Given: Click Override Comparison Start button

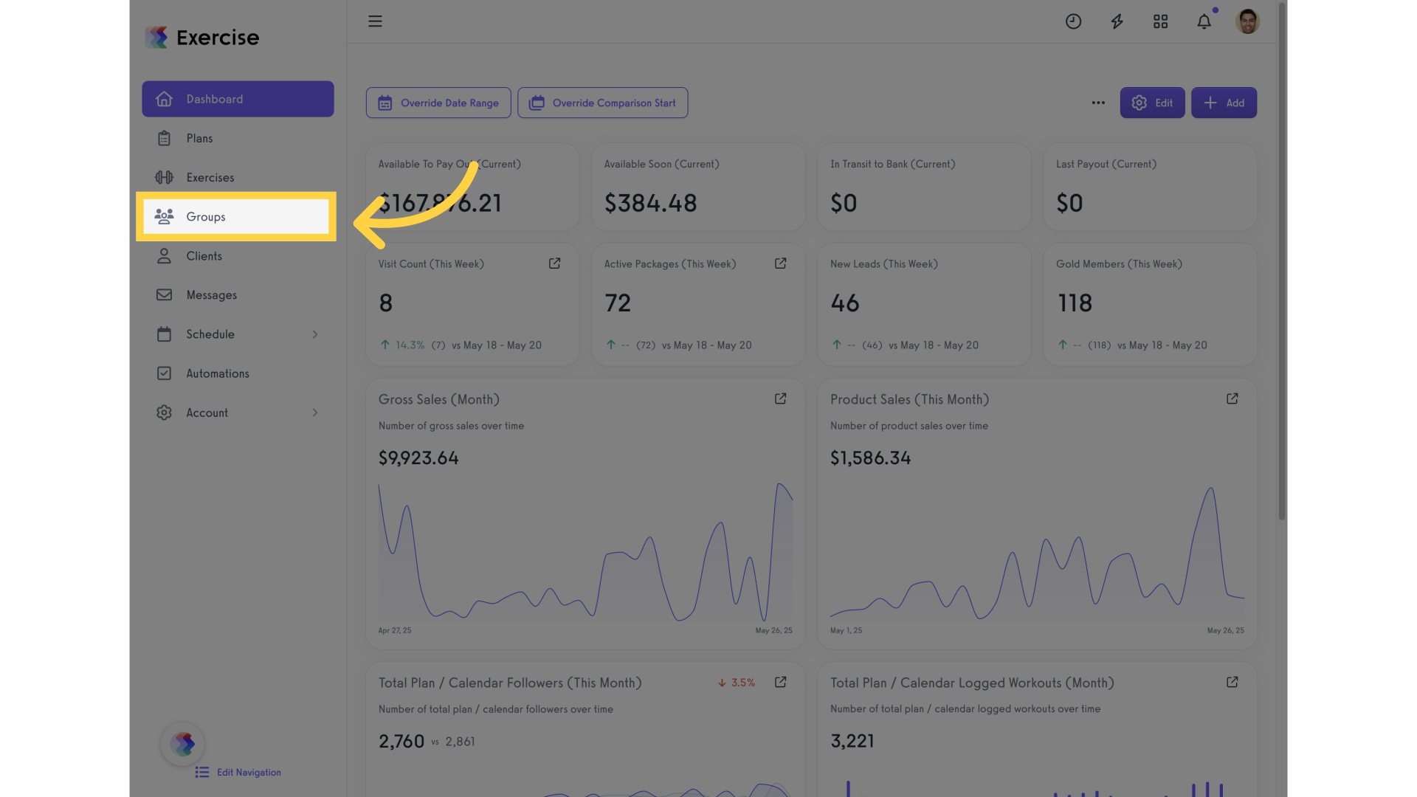Looking at the screenshot, I should (x=602, y=103).
